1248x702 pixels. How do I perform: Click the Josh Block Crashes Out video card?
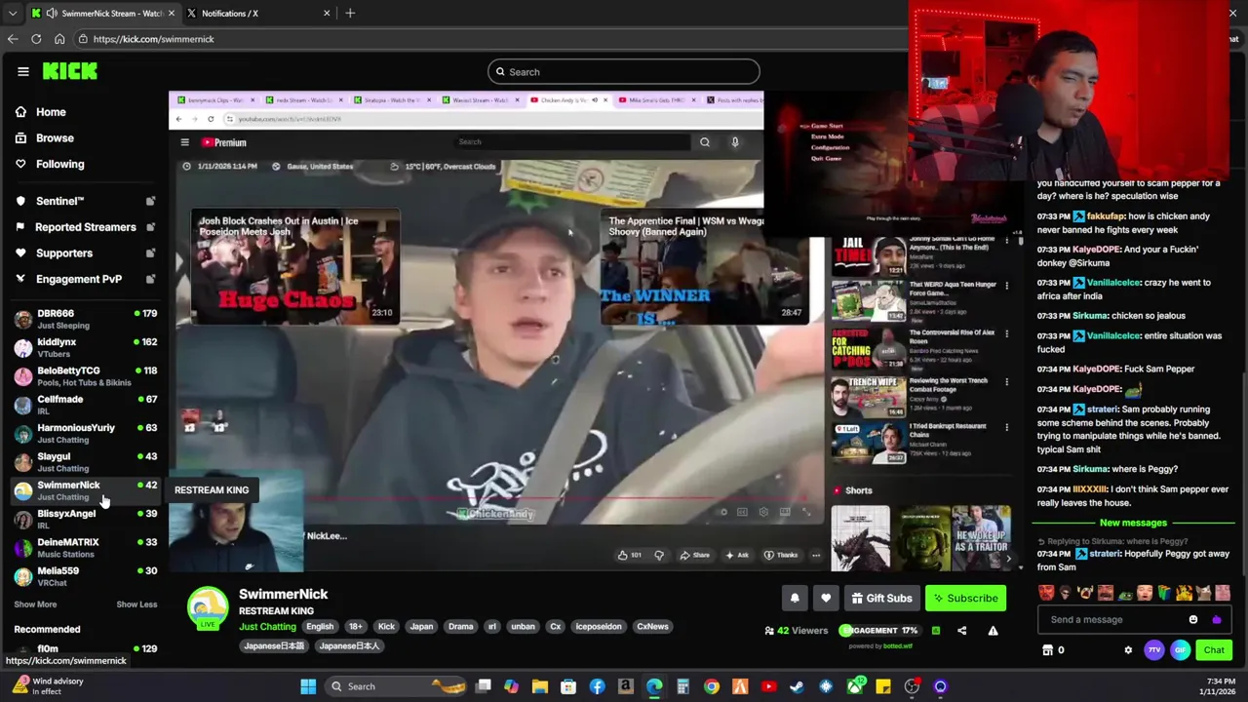pyautogui.click(x=294, y=265)
